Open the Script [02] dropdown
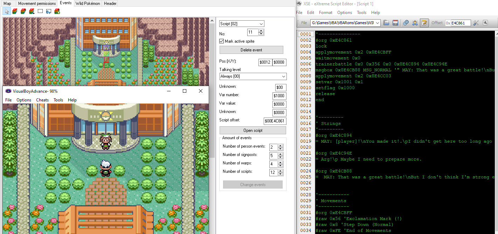The width and height of the screenshot is (498, 234). click(x=261, y=23)
